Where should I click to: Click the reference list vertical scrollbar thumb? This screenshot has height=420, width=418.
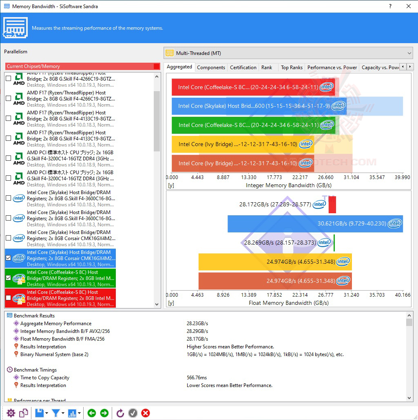coord(157,121)
